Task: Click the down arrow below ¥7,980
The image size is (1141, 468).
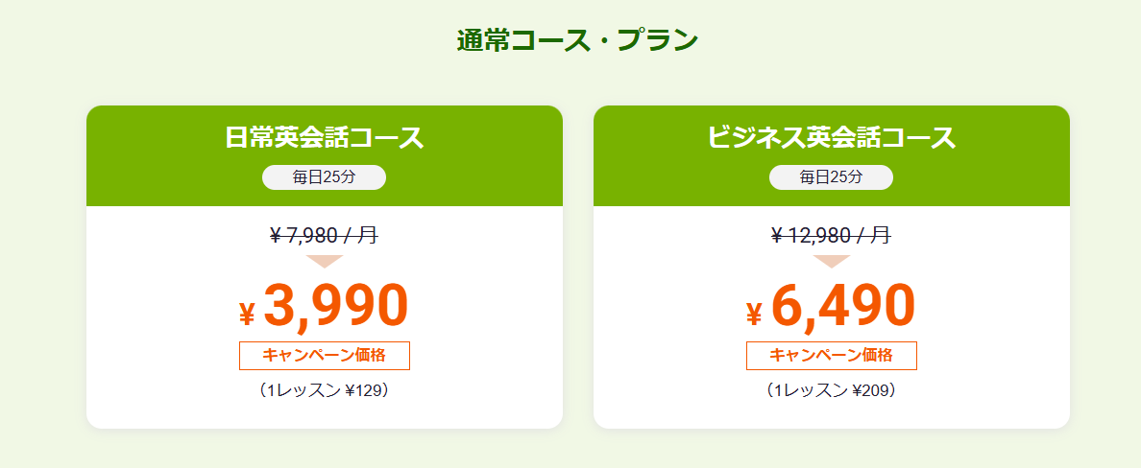Action: click(324, 261)
